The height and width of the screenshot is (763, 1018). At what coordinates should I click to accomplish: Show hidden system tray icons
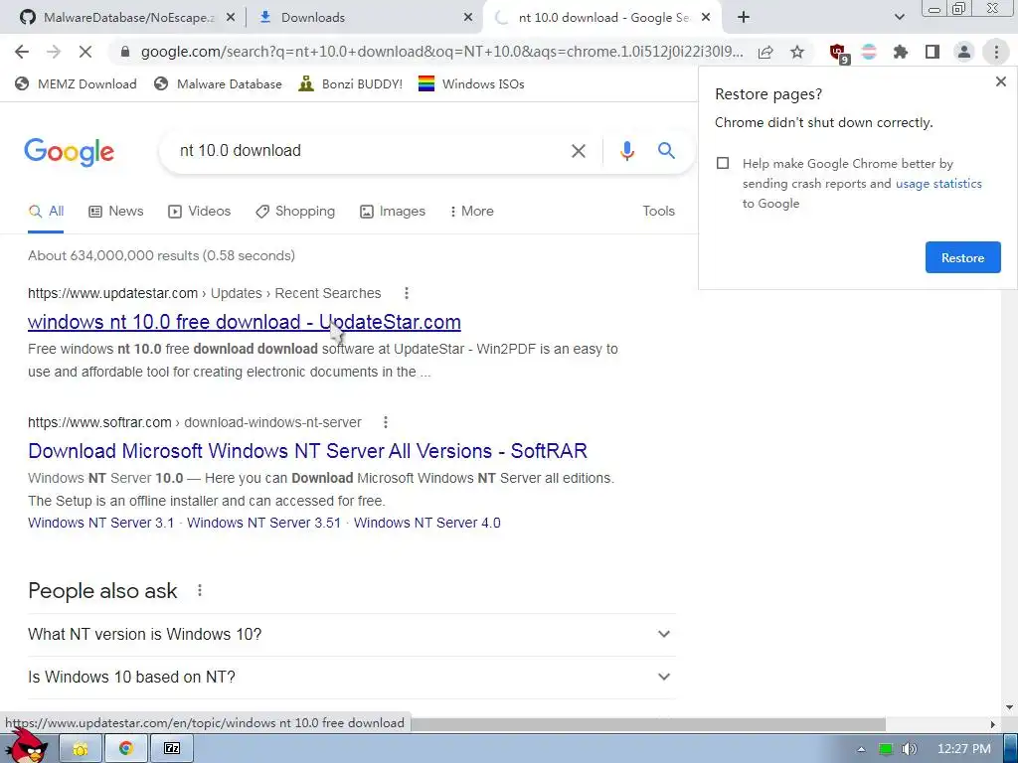pyautogui.click(x=861, y=749)
